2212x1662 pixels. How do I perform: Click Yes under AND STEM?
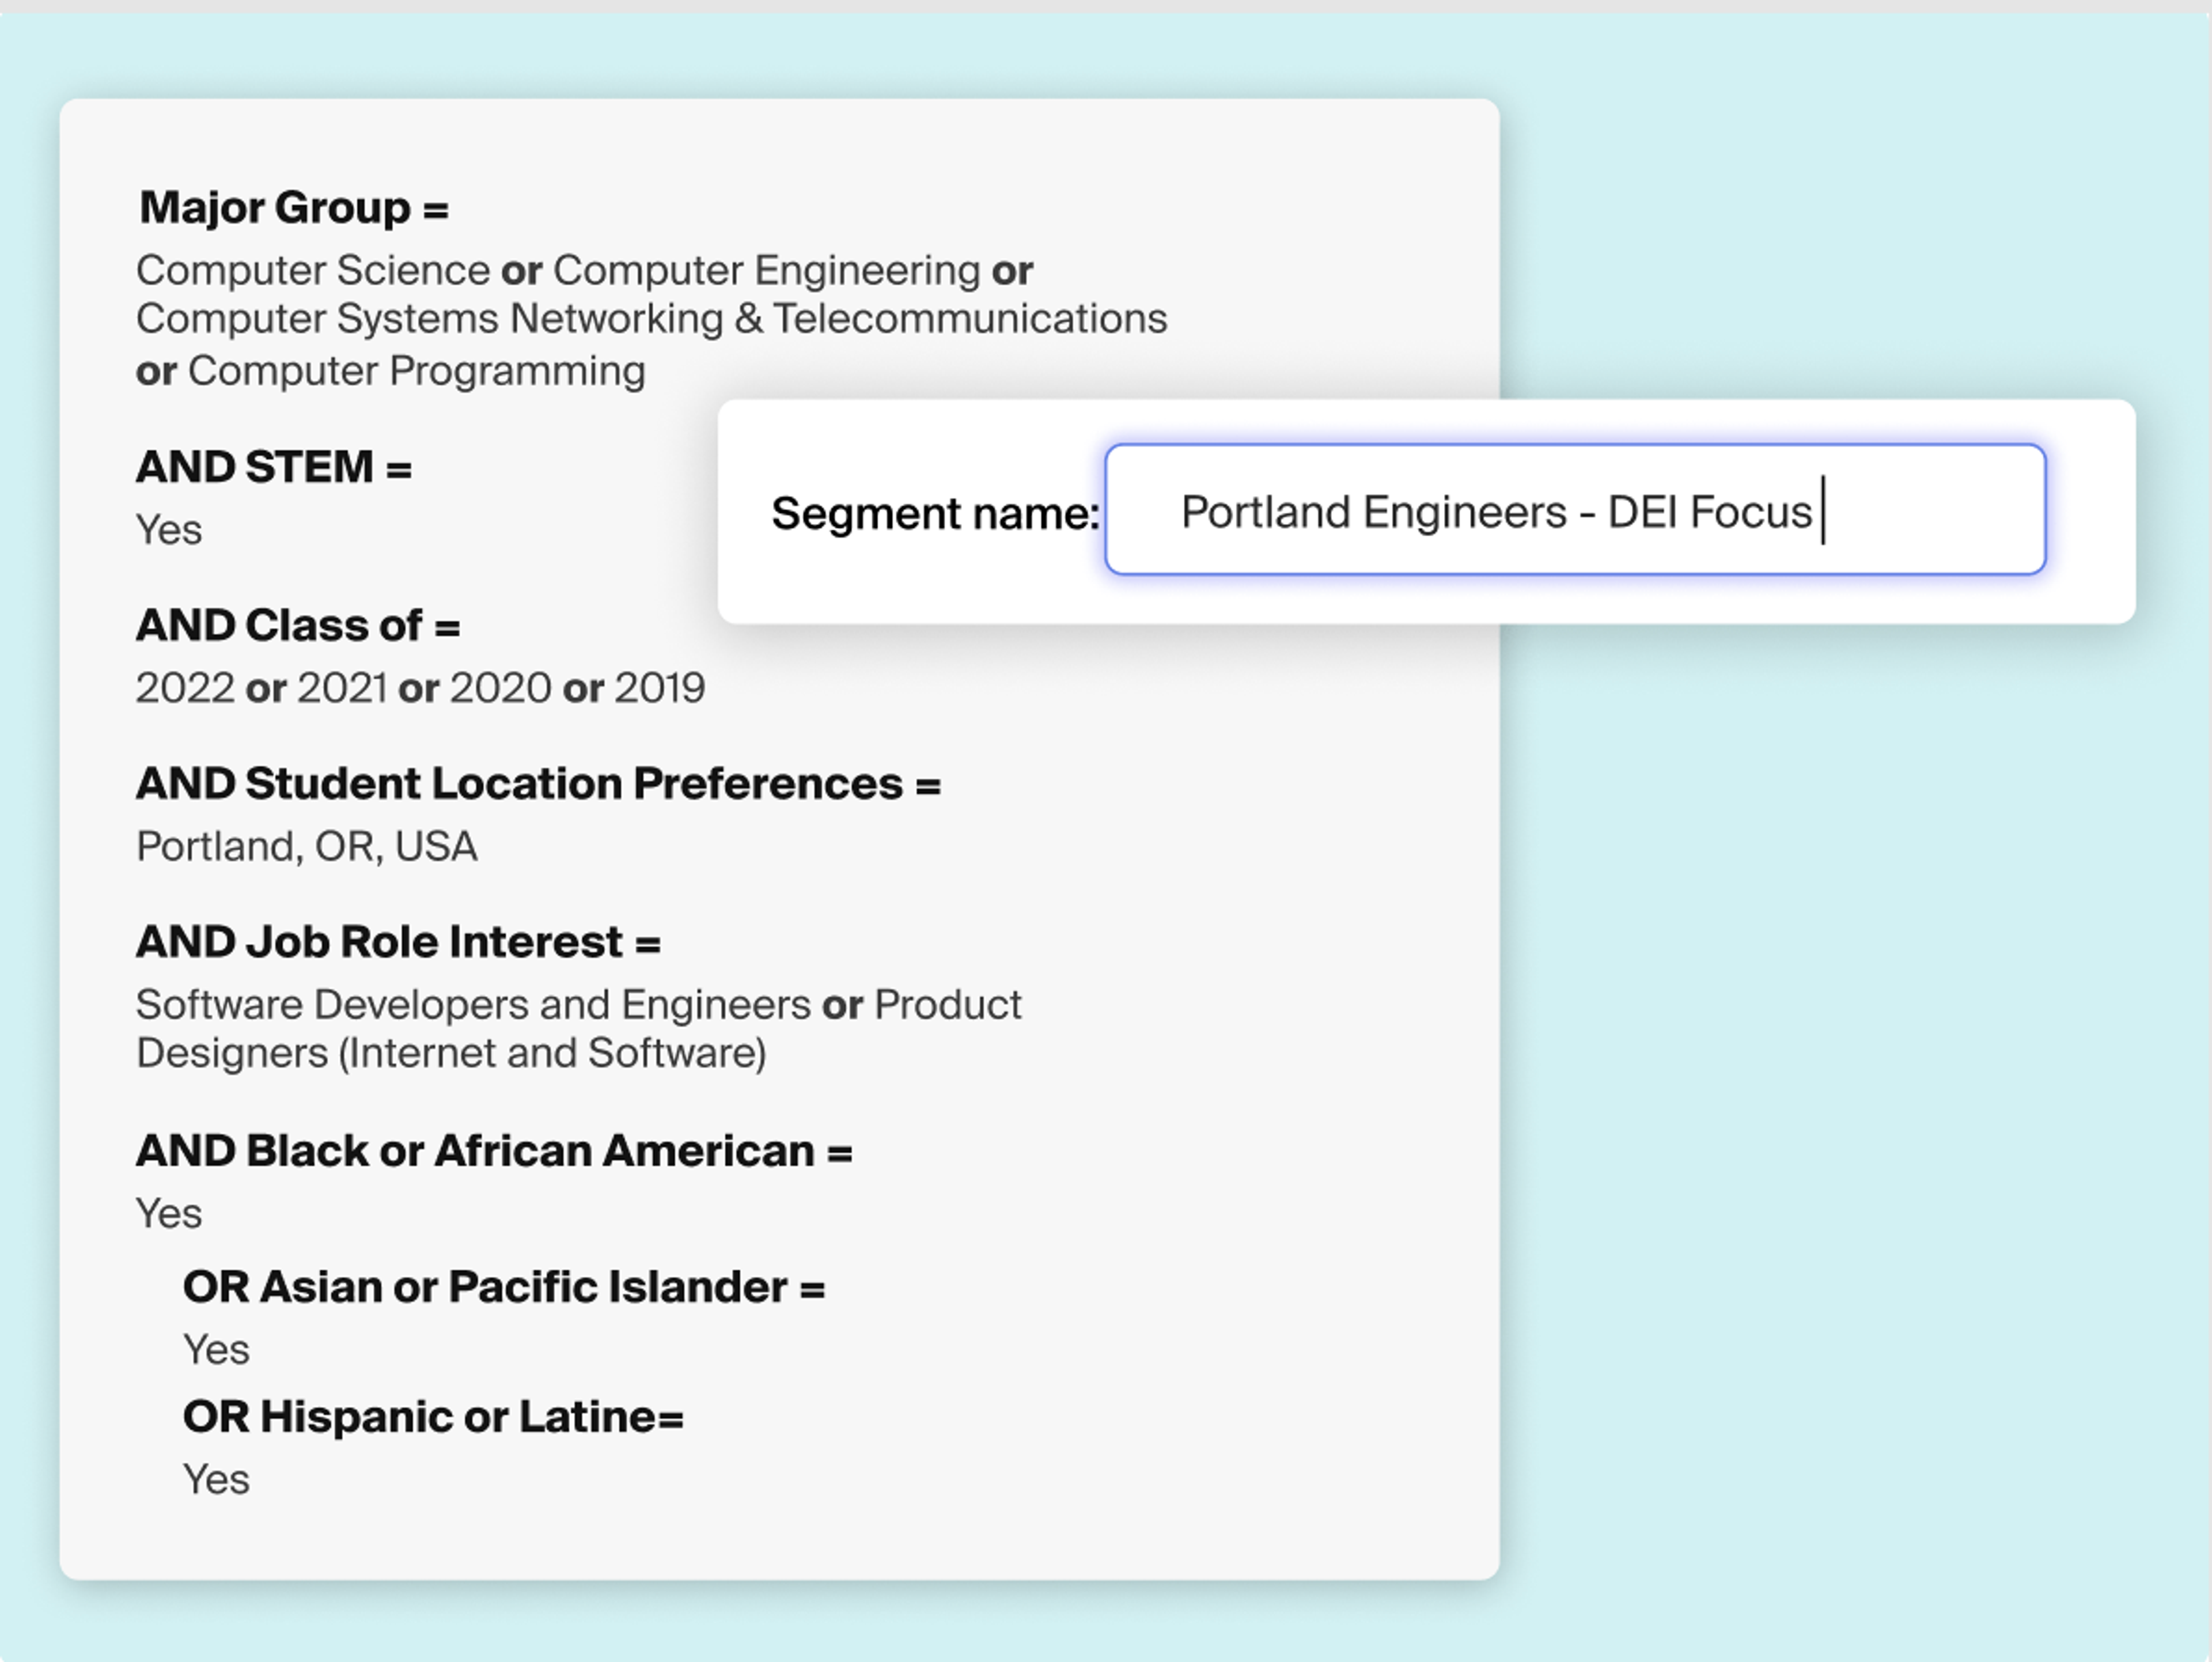coord(169,530)
